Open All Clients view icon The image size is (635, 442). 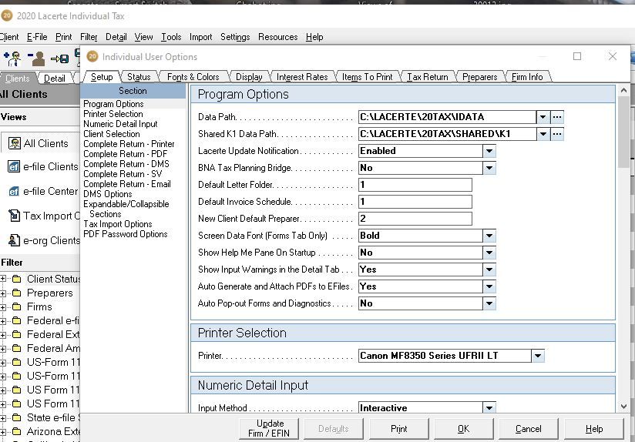pos(15,143)
